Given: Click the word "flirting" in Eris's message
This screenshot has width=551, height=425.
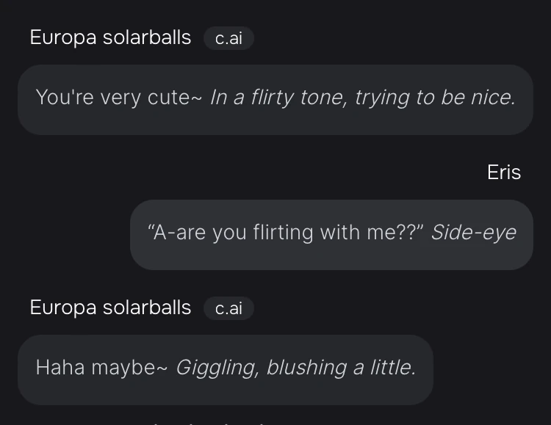Looking at the screenshot, I should click(282, 233).
